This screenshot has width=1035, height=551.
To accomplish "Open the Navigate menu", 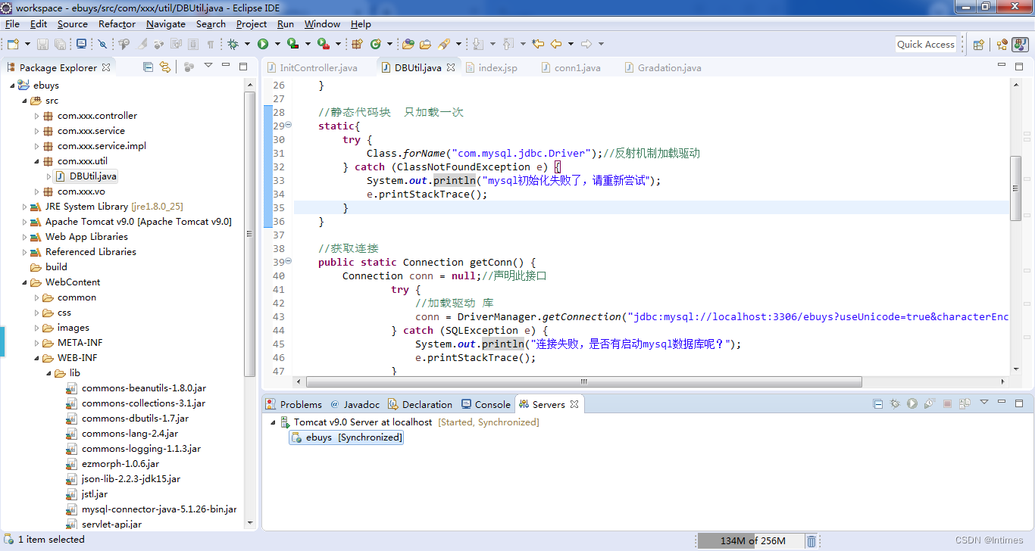I will click(x=166, y=23).
